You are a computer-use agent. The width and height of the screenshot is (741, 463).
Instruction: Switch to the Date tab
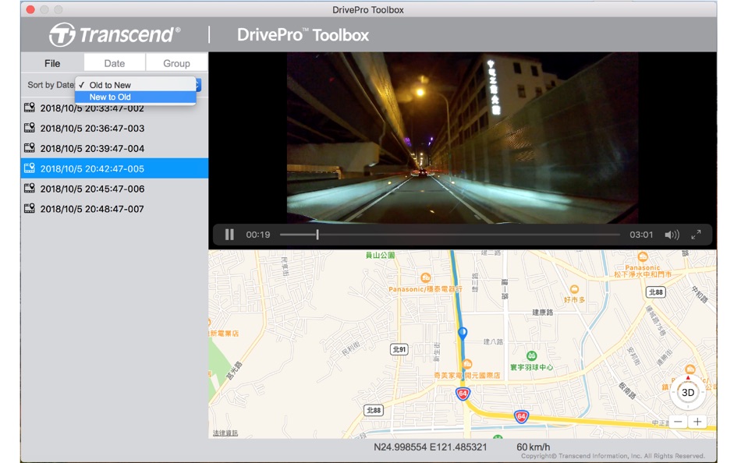(x=115, y=63)
